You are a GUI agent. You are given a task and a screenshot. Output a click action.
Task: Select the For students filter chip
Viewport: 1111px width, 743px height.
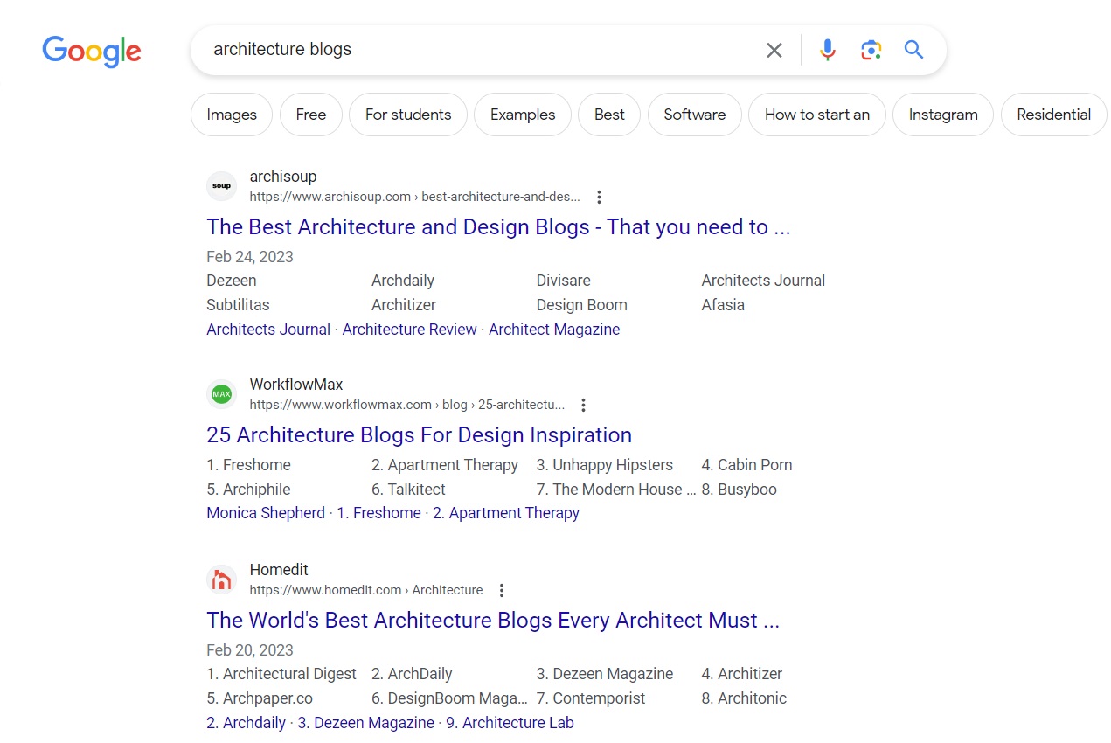click(x=408, y=115)
